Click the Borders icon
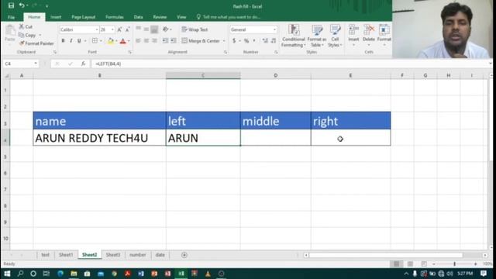Image resolution: width=496 pixels, height=279 pixels. (95, 41)
